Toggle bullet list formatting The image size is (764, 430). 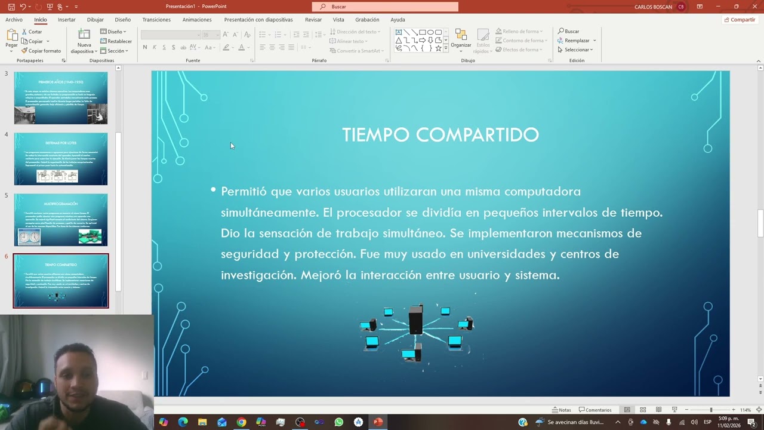pos(263,35)
